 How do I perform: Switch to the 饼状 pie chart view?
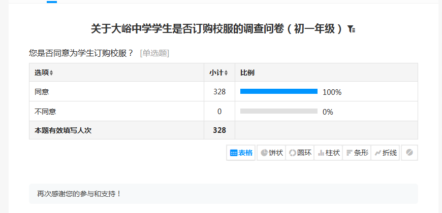pos(271,153)
